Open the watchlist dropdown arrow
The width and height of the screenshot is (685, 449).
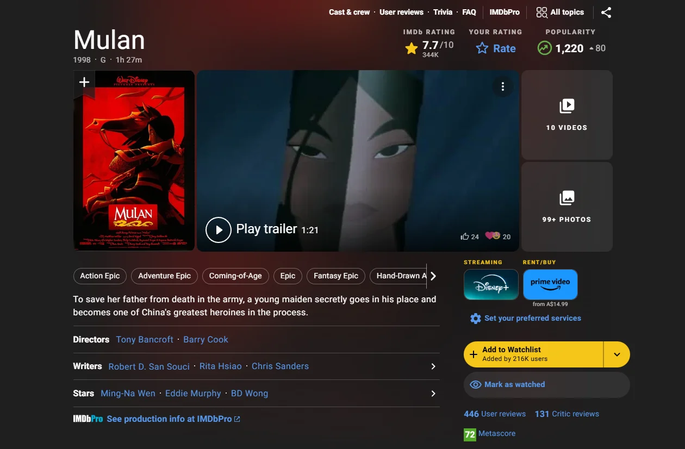tap(617, 354)
